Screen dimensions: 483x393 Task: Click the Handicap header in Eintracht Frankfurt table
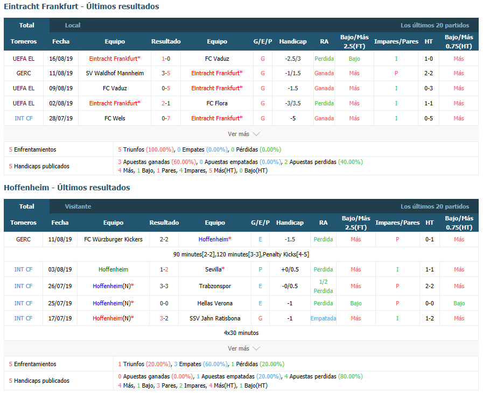coord(292,41)
